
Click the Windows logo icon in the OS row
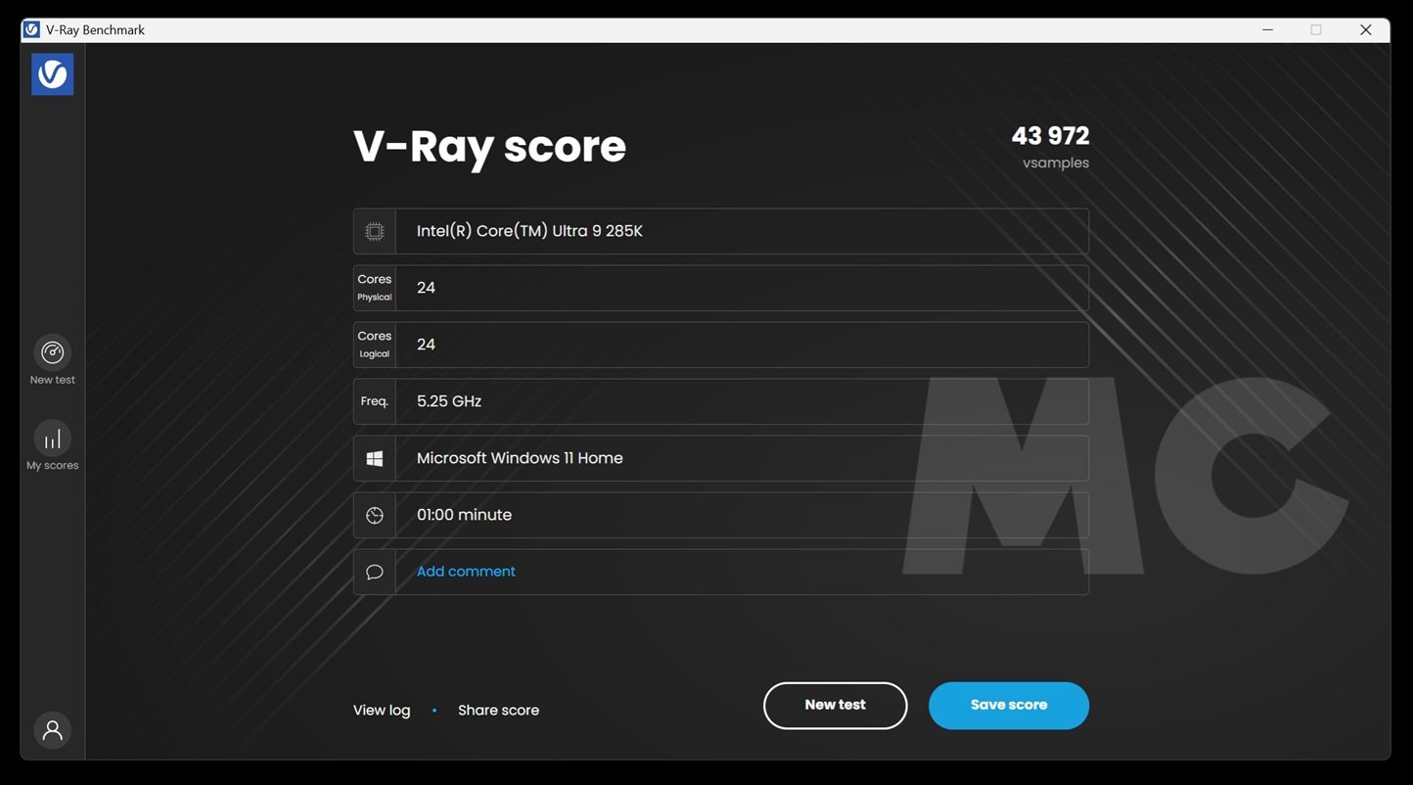pyautogui.click(x=374, y=457)
